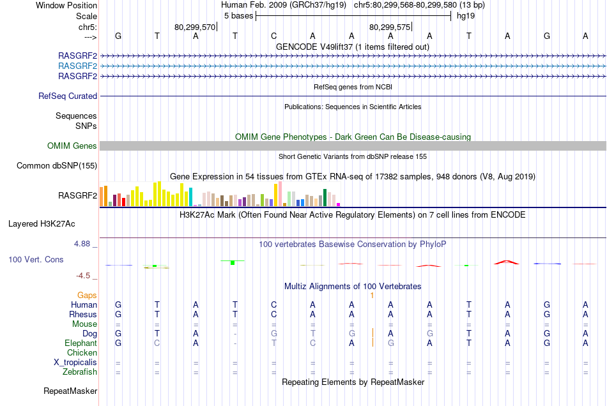Click the Scale label in left column
Screen dimensions: 607x406
(x=86, y=16)
